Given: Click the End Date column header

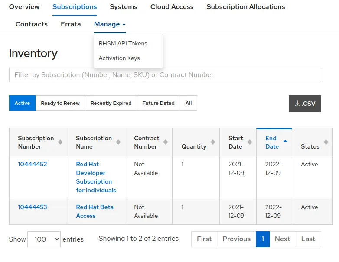Looking at the screenshot, I should point(274,142).
